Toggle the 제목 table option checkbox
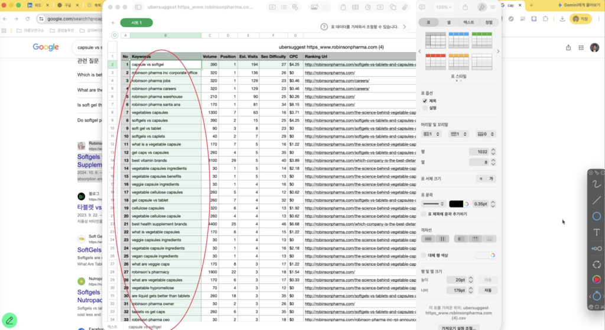This screenshot has height=330, width=605. pos(425,101)
